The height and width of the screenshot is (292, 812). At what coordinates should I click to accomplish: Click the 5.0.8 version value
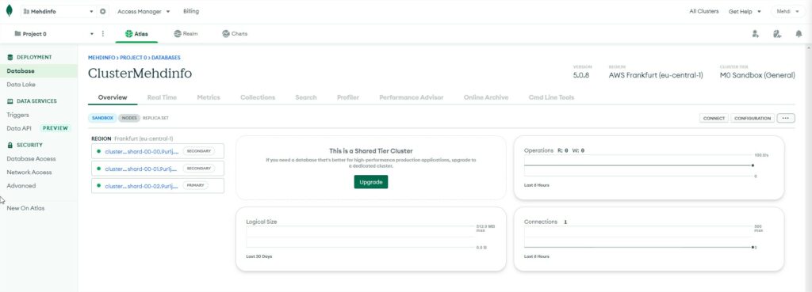click(x=582, y=75)
